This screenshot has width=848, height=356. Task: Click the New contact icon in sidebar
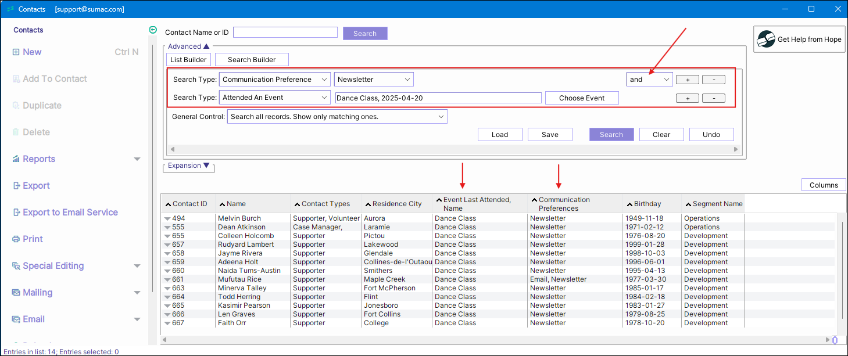[16, 52]
